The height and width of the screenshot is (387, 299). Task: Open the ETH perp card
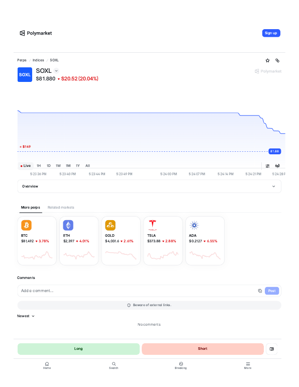(x=79, y=241)
